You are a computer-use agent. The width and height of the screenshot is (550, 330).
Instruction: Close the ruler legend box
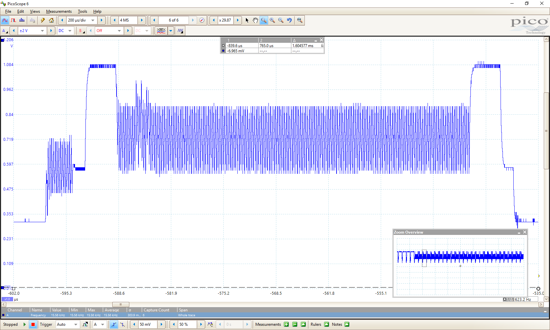321,40
